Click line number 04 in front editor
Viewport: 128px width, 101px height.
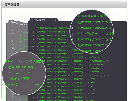pyautogui.click(x=32, y=39)
